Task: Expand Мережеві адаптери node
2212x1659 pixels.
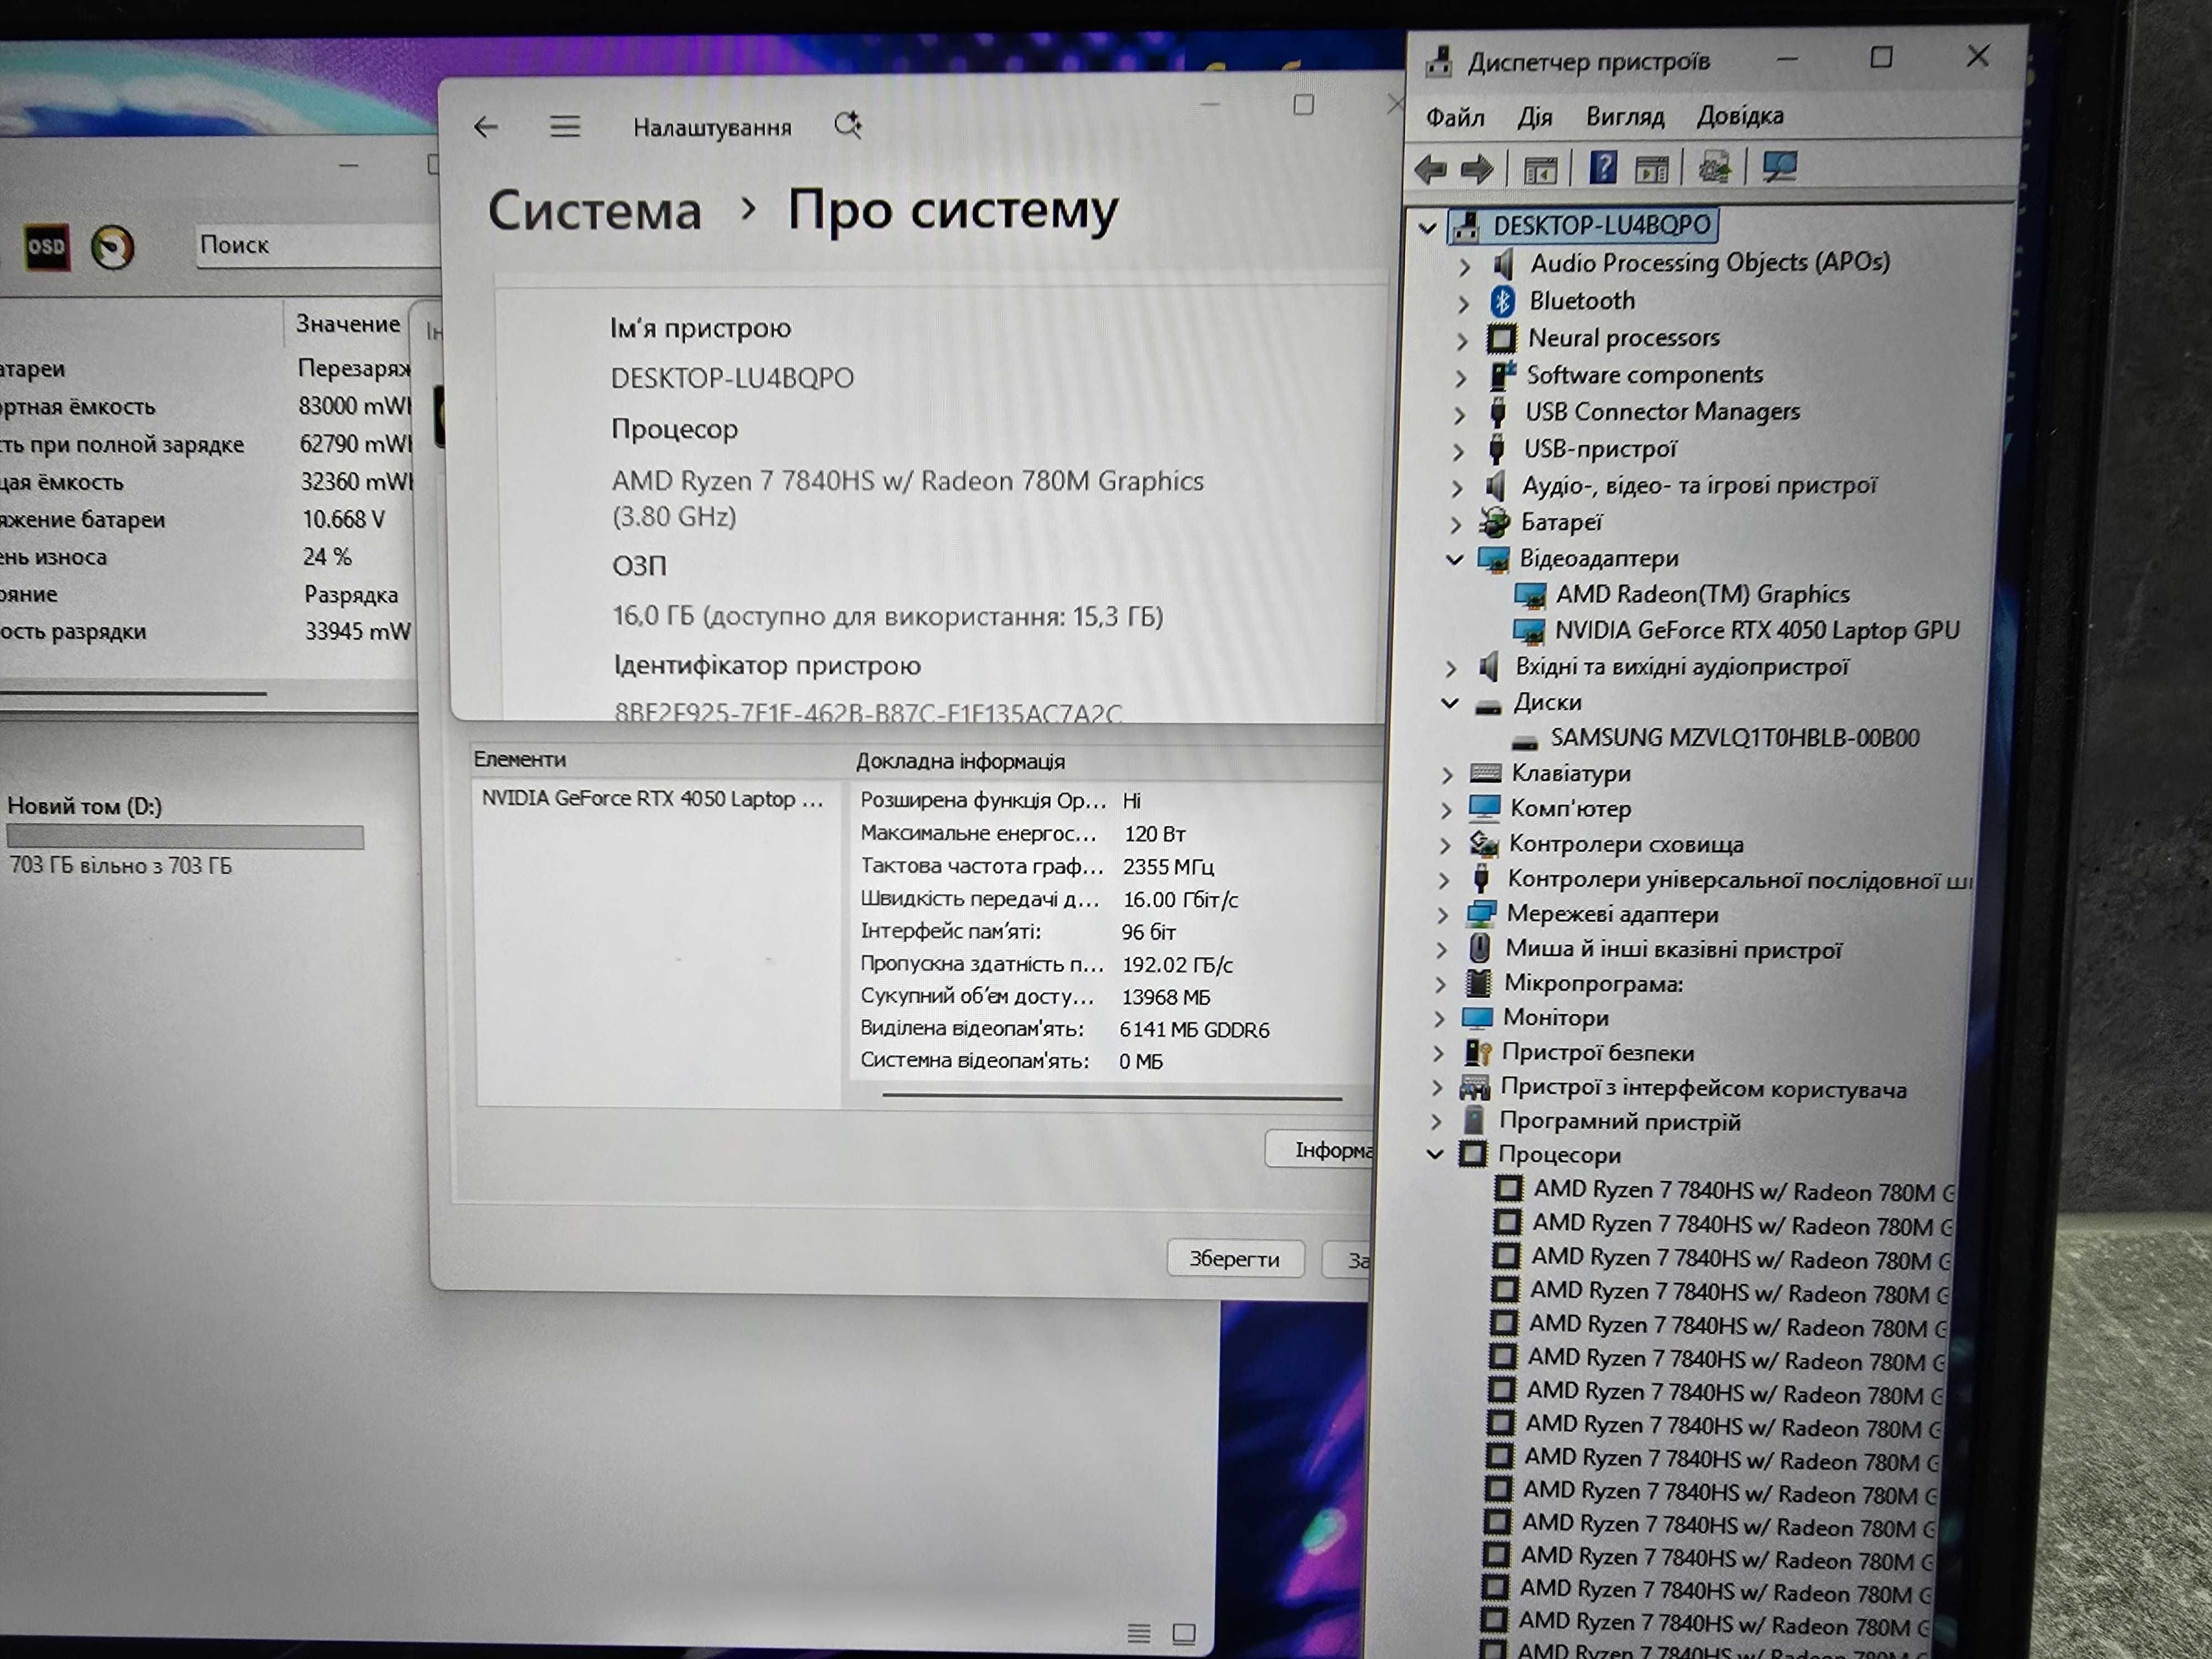Action: coord(1442,915)
